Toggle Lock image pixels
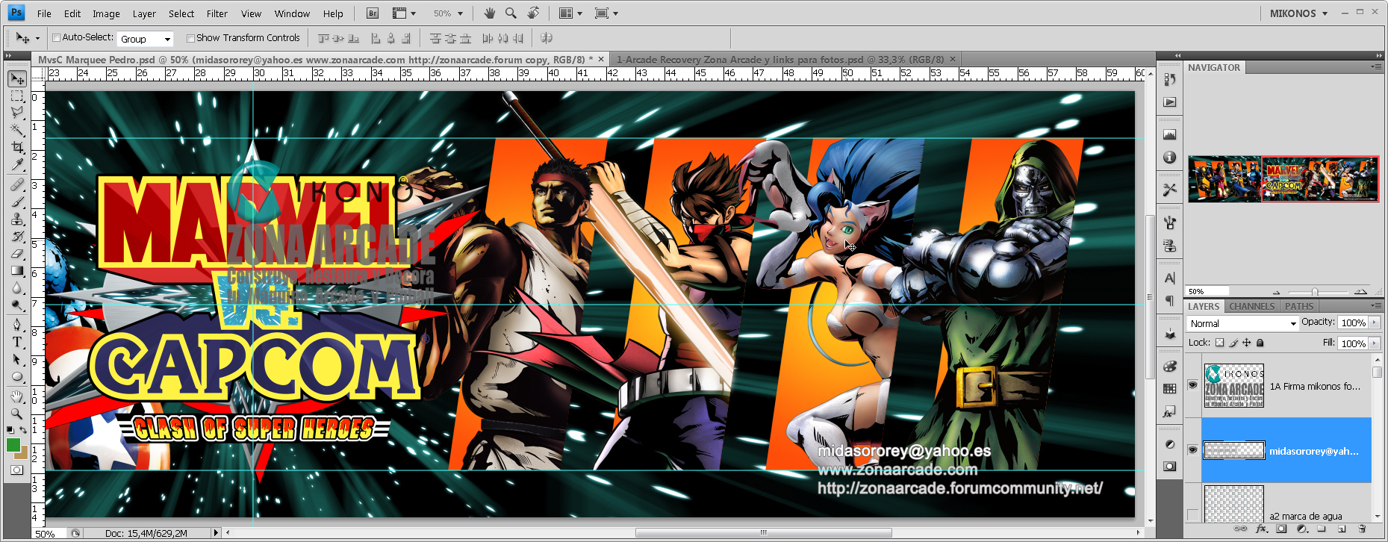Viewport: 1388px width, 542px height. (x=1233, y=343)
